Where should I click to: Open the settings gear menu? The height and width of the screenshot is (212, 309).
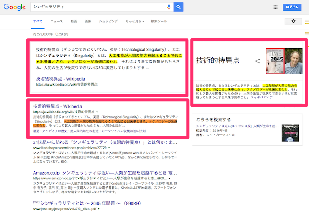pos(294,21)
